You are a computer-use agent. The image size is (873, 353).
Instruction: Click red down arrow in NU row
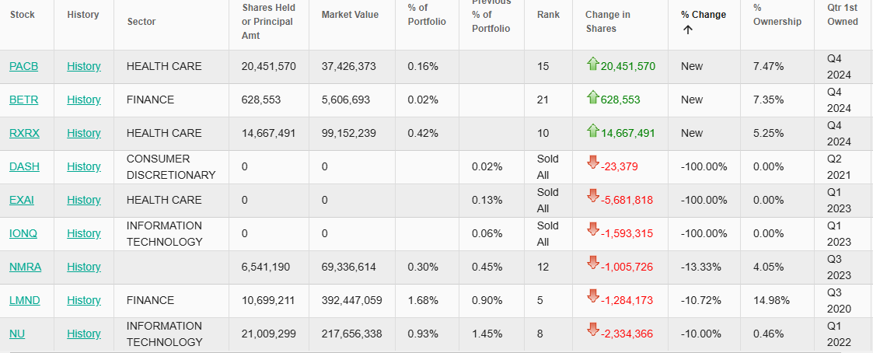pyautogui.click(x=593, y=330)
